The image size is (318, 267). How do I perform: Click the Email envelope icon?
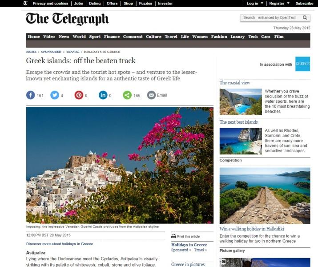pos(151,95)
